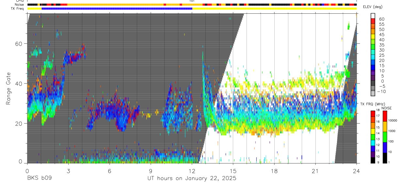Click the red segment of the ELEV colorbar
Image resolution: width=401 pixels, height=185 pixels.
click(373, 21)
